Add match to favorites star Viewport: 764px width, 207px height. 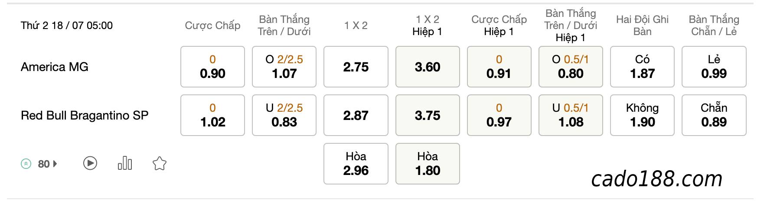(160, 163)
